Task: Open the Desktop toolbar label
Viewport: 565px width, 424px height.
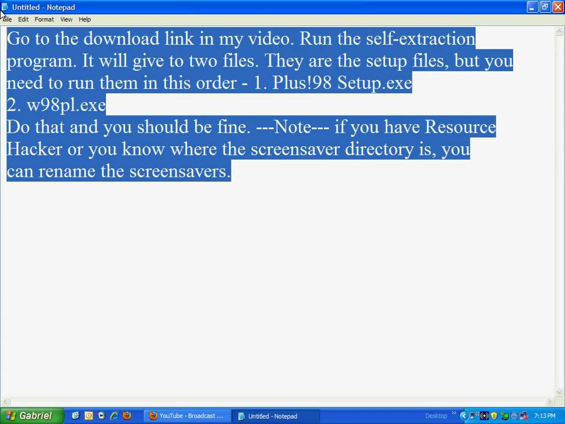Action: pyautogui.click(x=436, y=416)
